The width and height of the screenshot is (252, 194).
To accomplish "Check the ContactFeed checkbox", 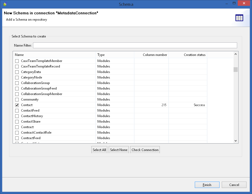I will pos(17,111).
